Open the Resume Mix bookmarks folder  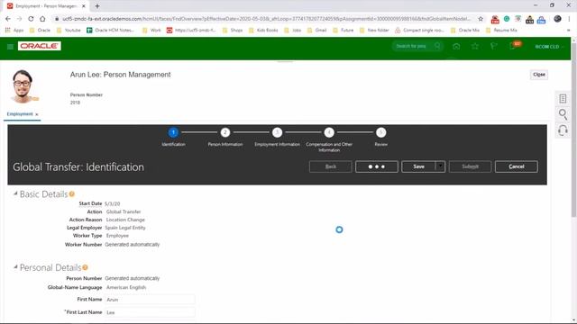501,30
